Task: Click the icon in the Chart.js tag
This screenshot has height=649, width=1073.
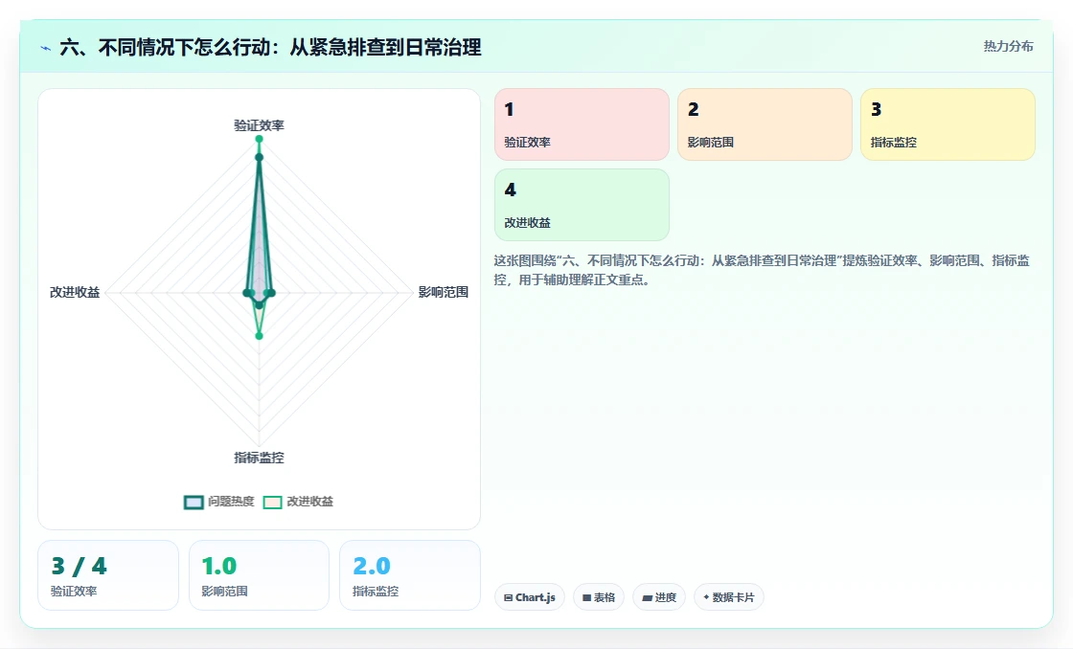Action: [x=509, y=597]
